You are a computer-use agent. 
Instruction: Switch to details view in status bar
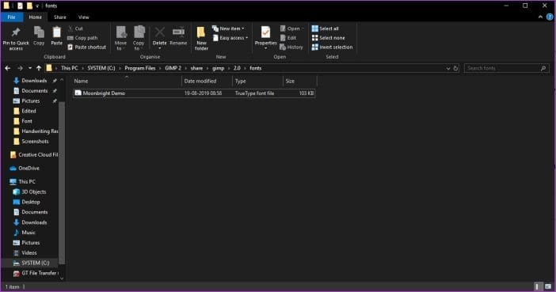(538, 286)
